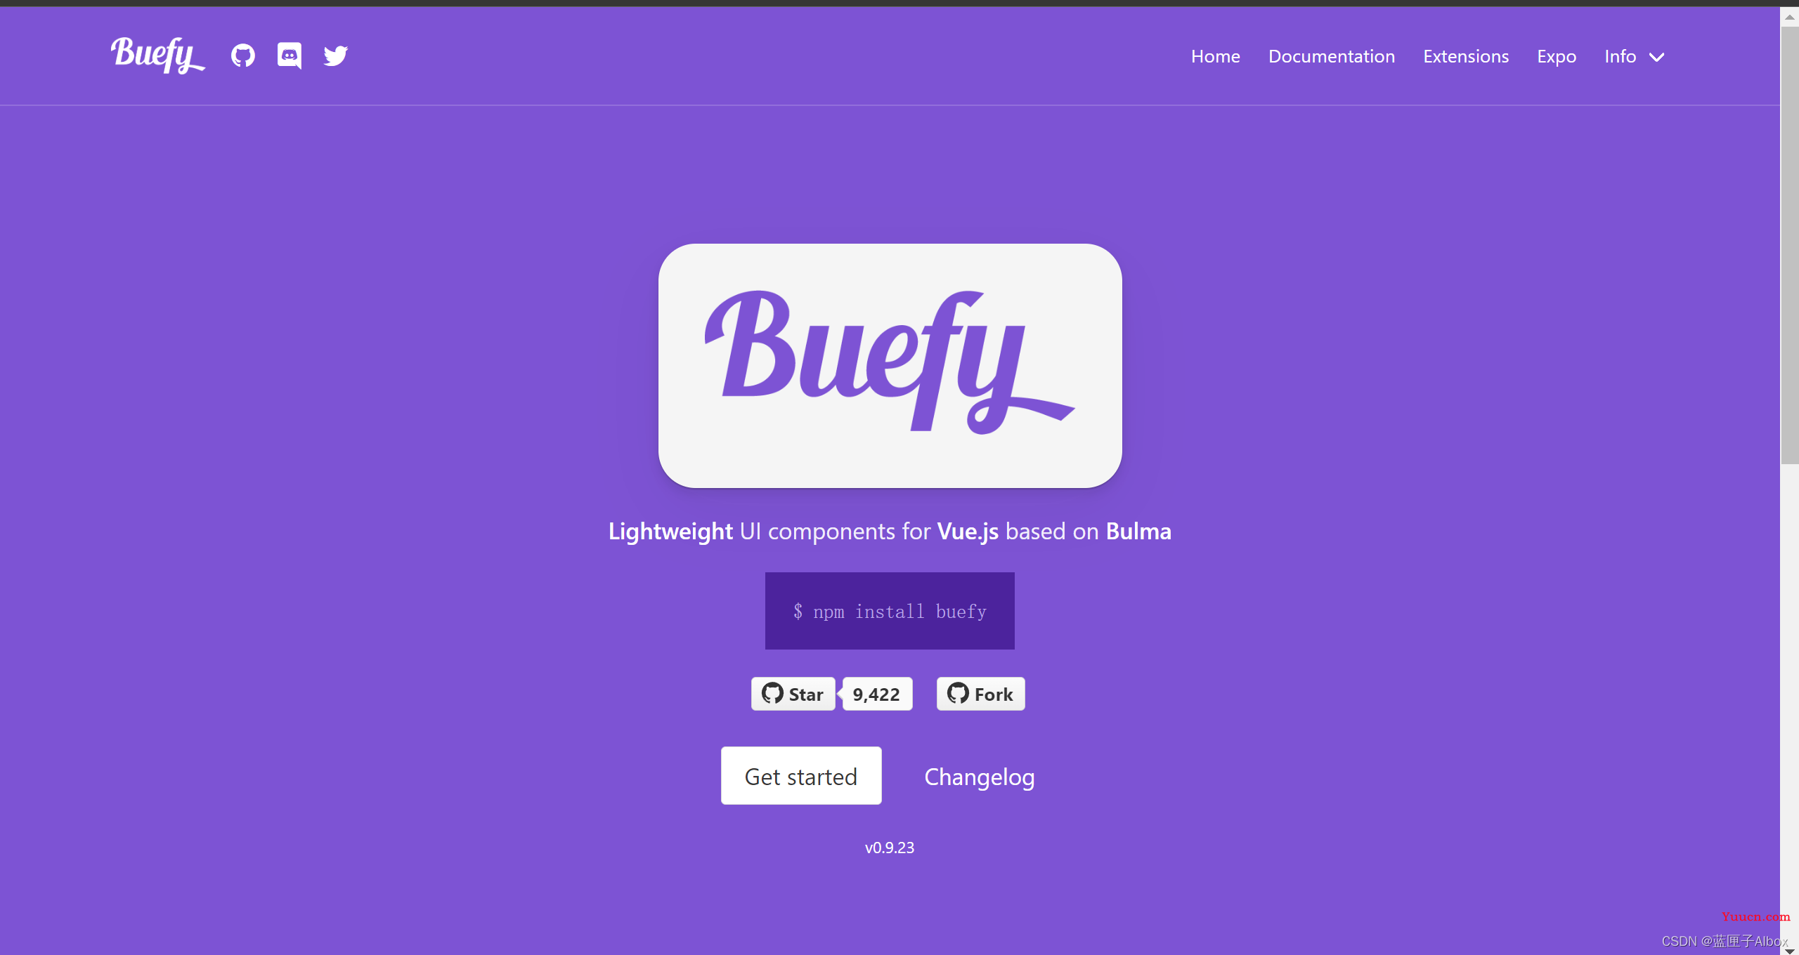The width and height of the screenshot is (1799, 955).
Task: Select the Extensions nav item
Action: [1467, 56]
